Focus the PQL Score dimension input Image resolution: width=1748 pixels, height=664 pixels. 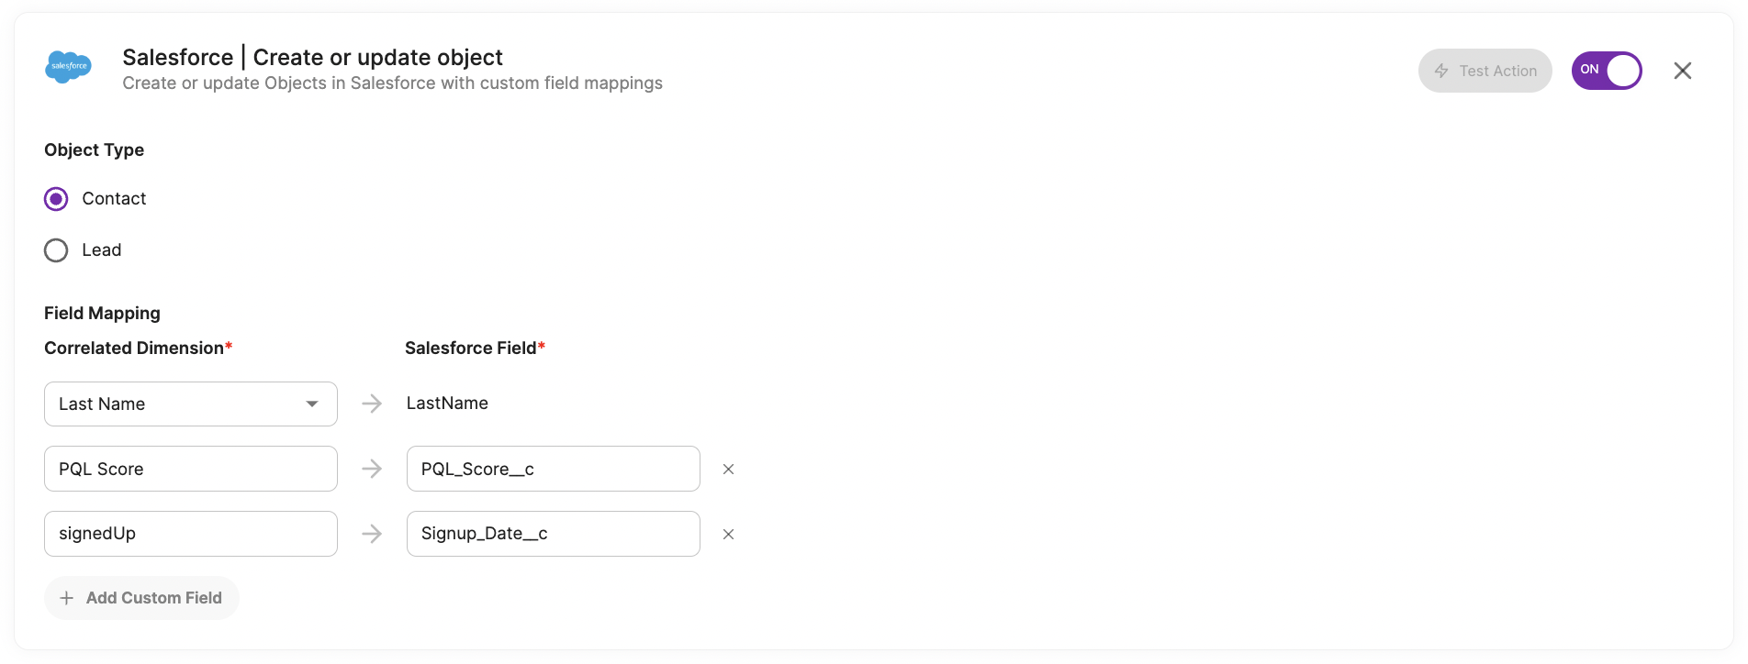tap(191, 469)
